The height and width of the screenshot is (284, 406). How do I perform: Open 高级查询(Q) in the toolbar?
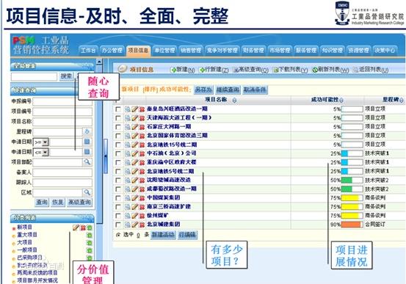click(x=250, y=70)
